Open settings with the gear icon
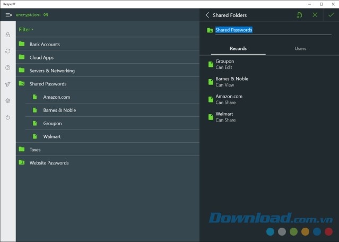Viewport: 339px width, 242px height. pos(7,101)
